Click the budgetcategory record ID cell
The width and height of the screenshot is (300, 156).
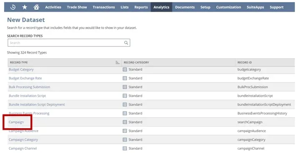click(249, 69)
